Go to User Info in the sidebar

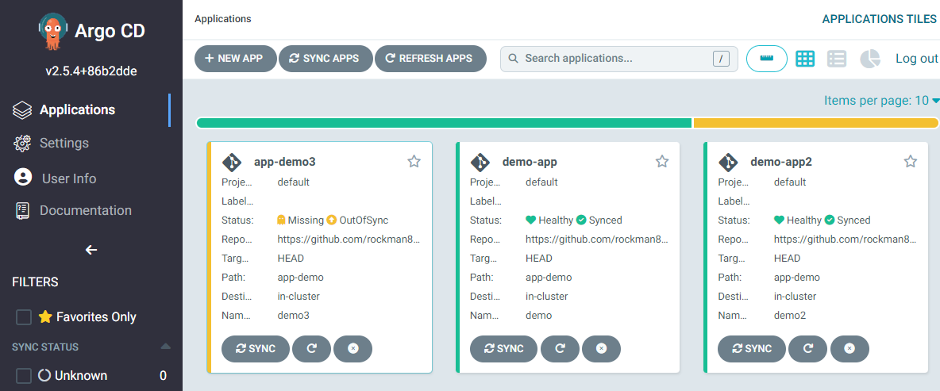[68, 178]
